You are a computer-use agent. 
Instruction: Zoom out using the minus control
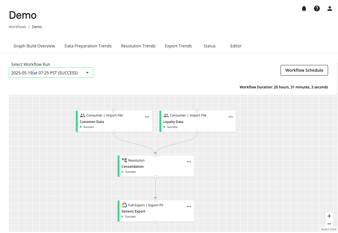coord(329,224)
